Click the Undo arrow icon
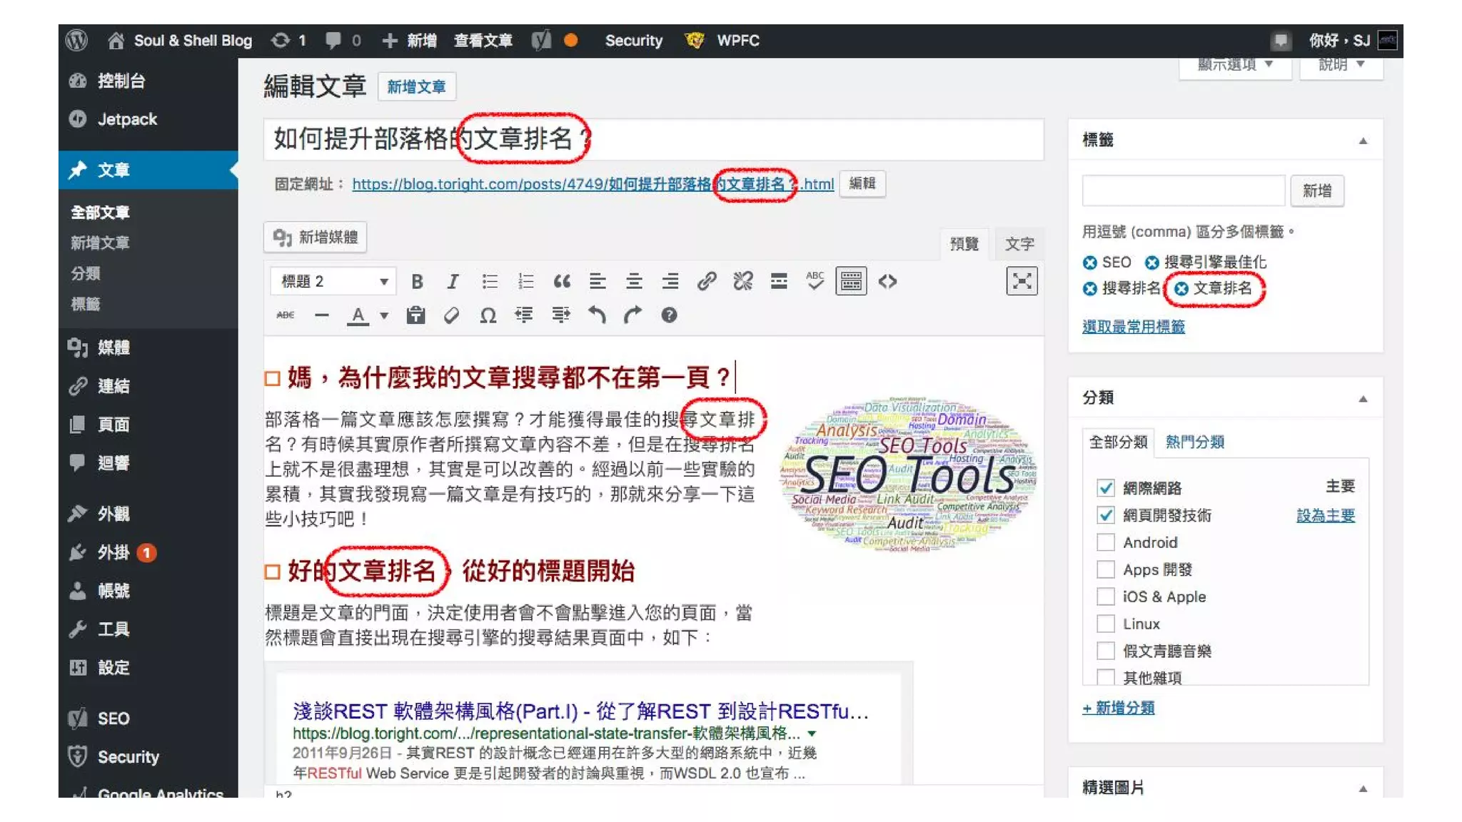This screenshot has height=822, width=1462. [x=597, y=315]
